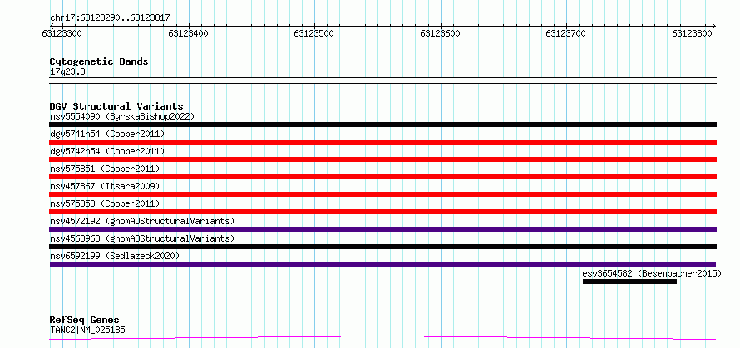This screenshot has width=740, height=348.
Task: Click the nsv575851 (Cooper2011) label
Action: click(x=105, y=169)
